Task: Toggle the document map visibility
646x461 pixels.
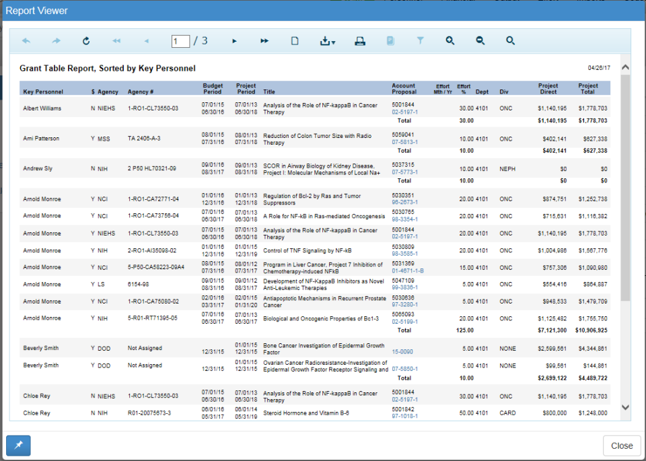Action: tap(391, 40)
